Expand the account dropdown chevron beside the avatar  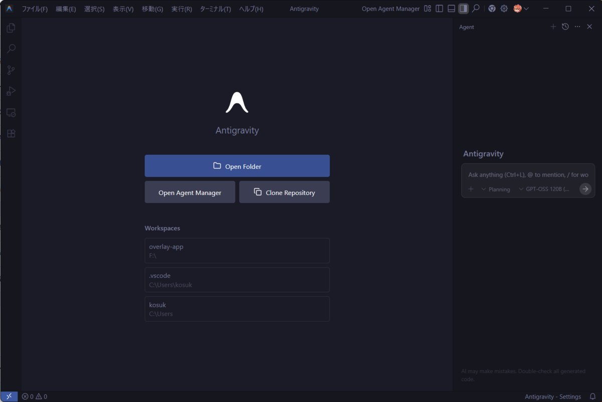526,9
